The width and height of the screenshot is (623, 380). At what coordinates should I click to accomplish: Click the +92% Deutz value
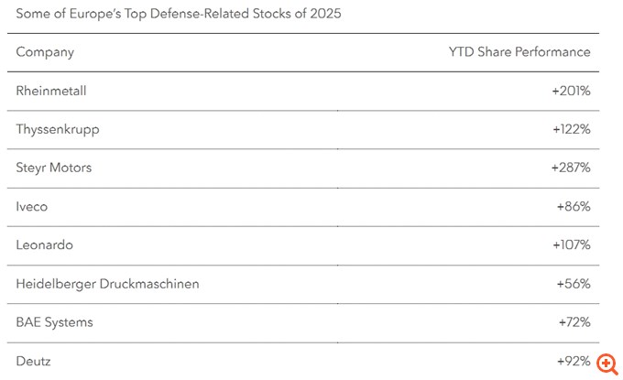point(574,361)
